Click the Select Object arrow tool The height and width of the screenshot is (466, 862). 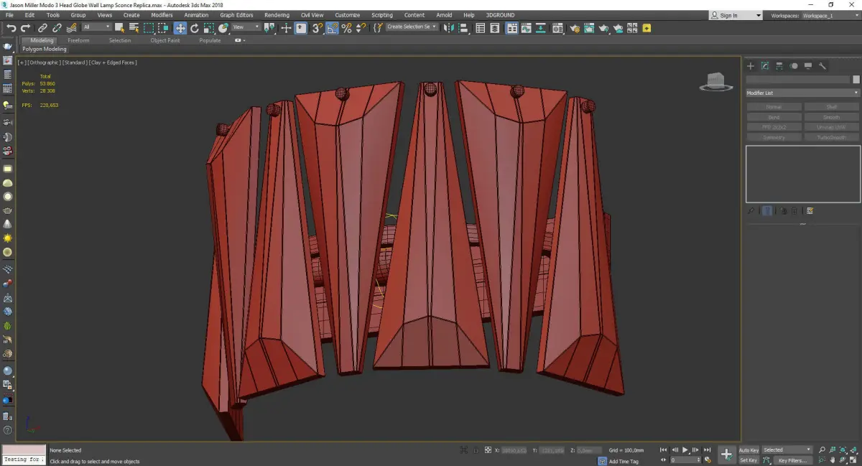(x=119, y=28)
